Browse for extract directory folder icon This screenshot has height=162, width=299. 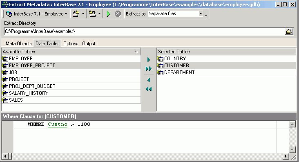pos(289,31)
